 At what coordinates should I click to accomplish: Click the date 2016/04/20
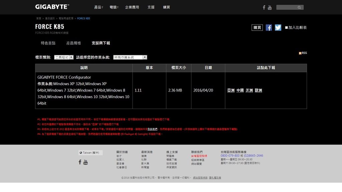(203, 91)
